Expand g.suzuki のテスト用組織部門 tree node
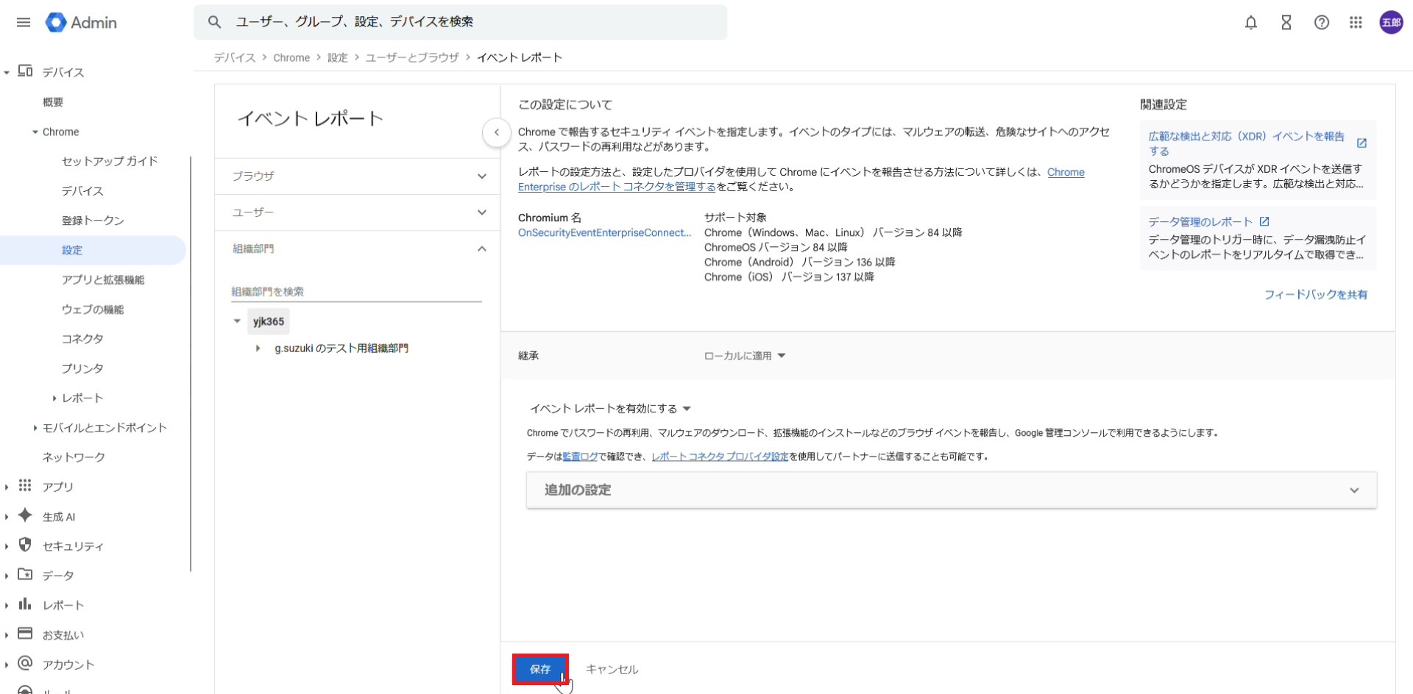Image resolution: width=1413 pixels, height=694 pixels. [258, 348]
